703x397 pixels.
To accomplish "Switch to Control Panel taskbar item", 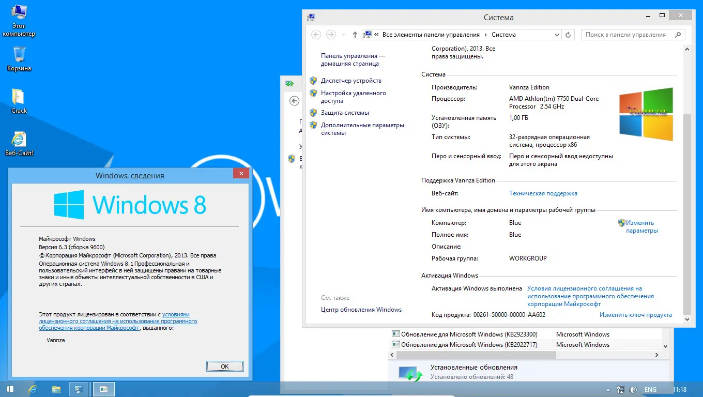I will pos(80,389).
